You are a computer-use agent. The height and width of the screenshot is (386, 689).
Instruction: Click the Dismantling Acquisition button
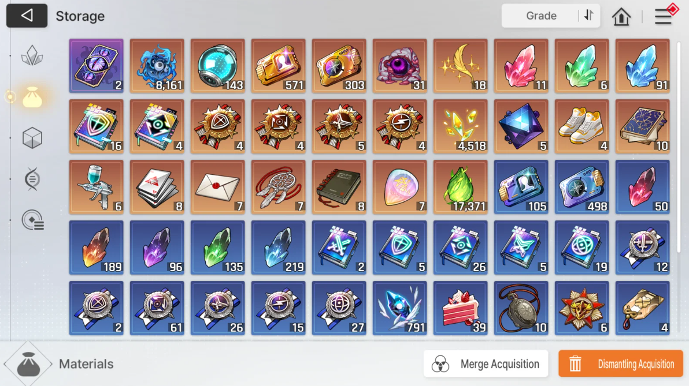(621, 363)
